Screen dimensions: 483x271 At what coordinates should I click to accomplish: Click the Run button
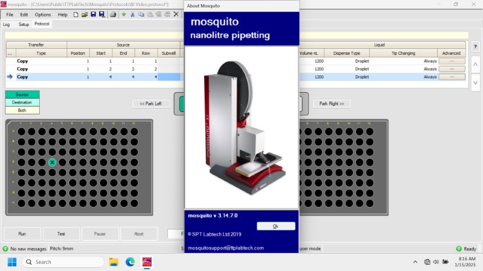[x=22, y=234]
